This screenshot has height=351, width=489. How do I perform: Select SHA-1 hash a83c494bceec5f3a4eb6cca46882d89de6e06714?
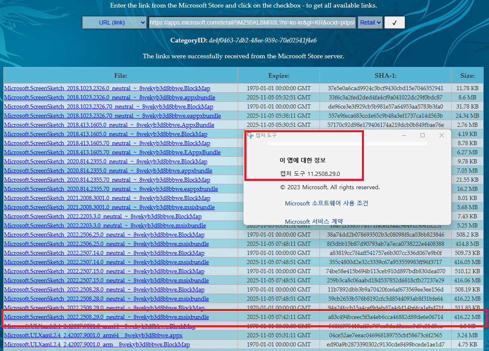click(386, 317)
